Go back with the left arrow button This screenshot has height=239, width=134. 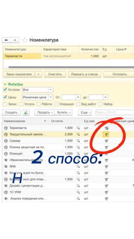[6, 40]
